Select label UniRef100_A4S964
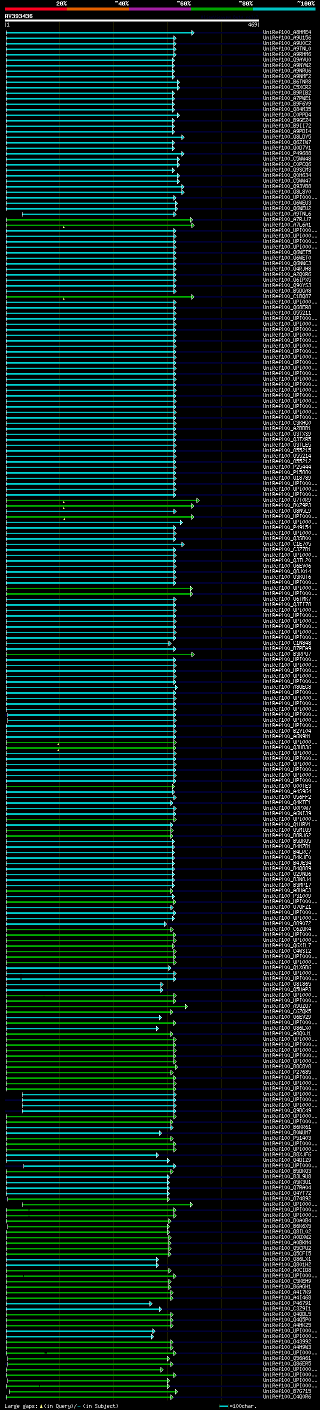The width and height of the screenshot is (320, 1410). tap(287, 791)
